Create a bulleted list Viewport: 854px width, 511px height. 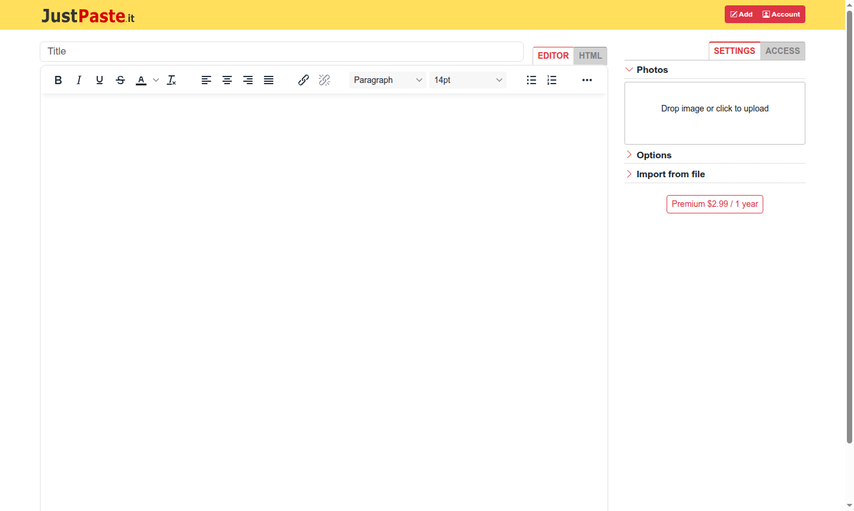(x=531, y=80)
